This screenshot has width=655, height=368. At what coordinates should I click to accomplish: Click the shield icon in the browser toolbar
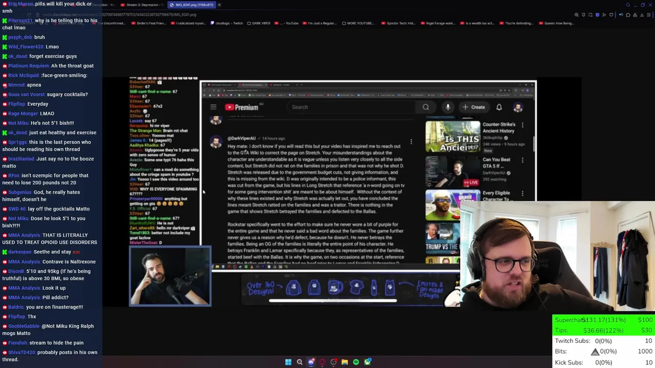tap(597, 15)
